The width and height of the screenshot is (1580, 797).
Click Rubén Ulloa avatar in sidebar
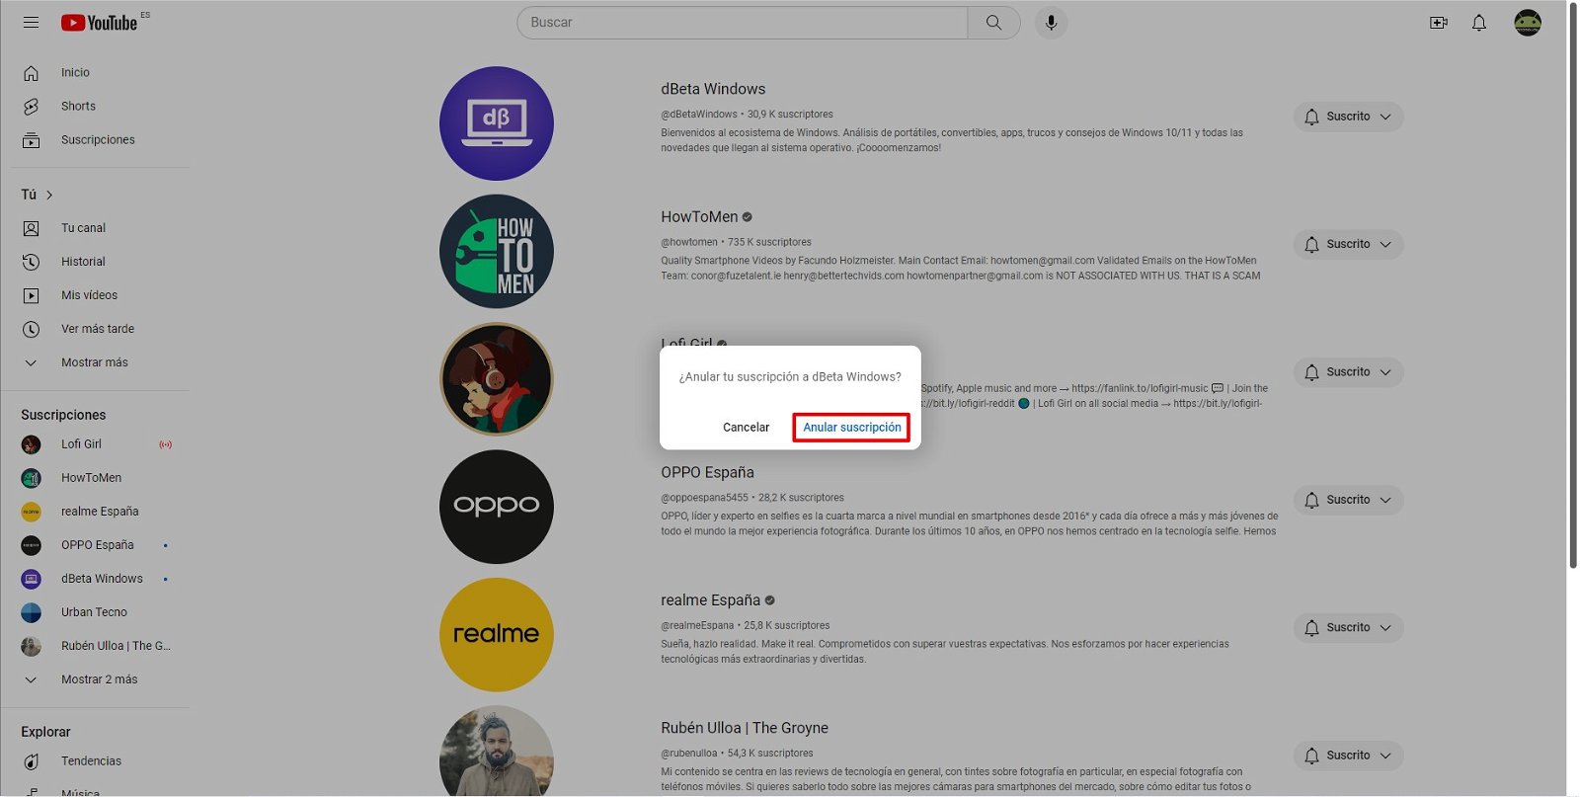[x=31, y=646]
